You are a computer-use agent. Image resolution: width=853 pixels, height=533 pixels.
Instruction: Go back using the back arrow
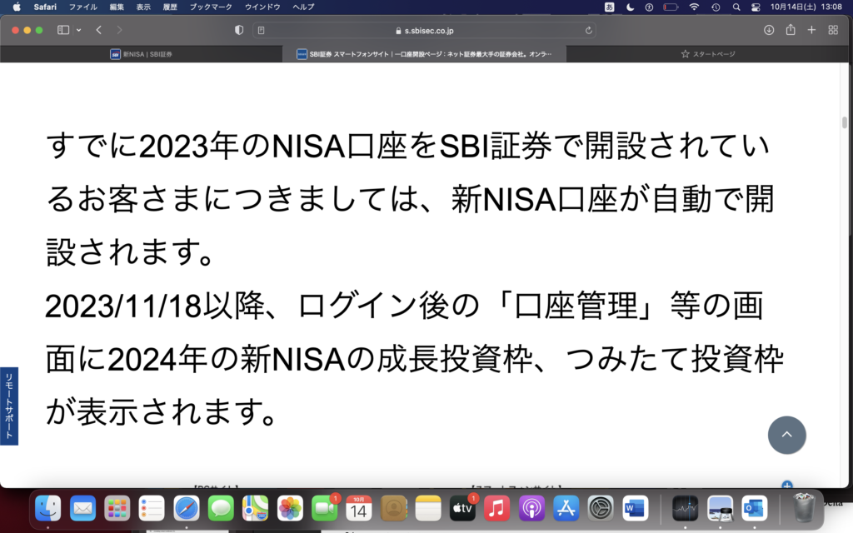(x=97, y=29)
